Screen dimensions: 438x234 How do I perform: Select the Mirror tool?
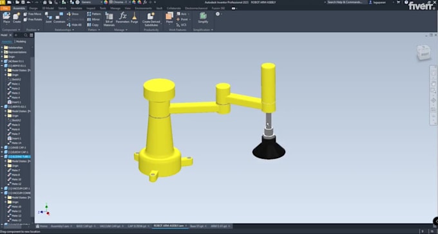point(93,19)
